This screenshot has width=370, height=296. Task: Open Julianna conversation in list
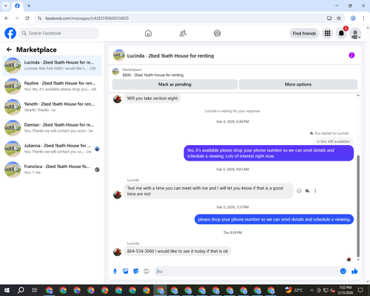pyautogui.click(x=52, y=149)
